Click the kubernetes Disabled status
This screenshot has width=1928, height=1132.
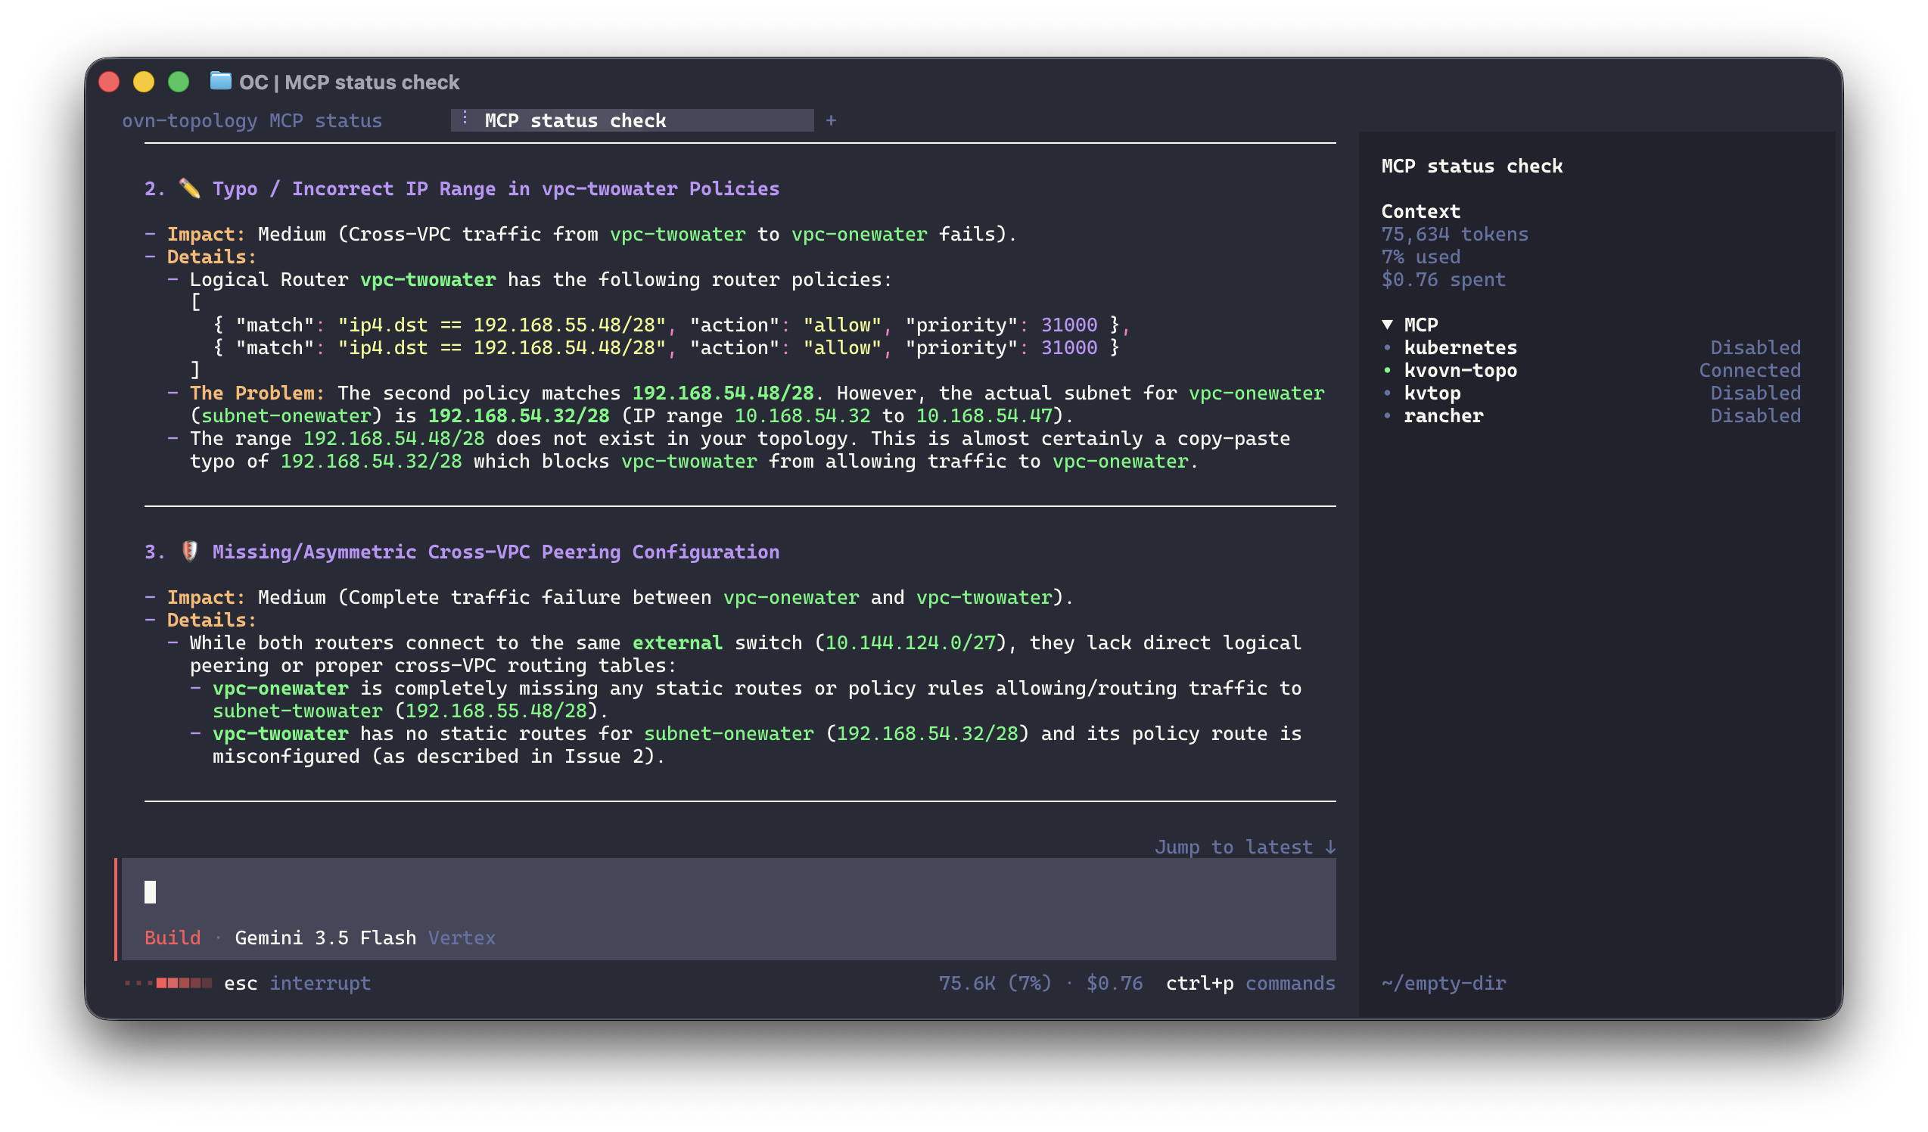pyautogui.click(x=1755, y=347)
